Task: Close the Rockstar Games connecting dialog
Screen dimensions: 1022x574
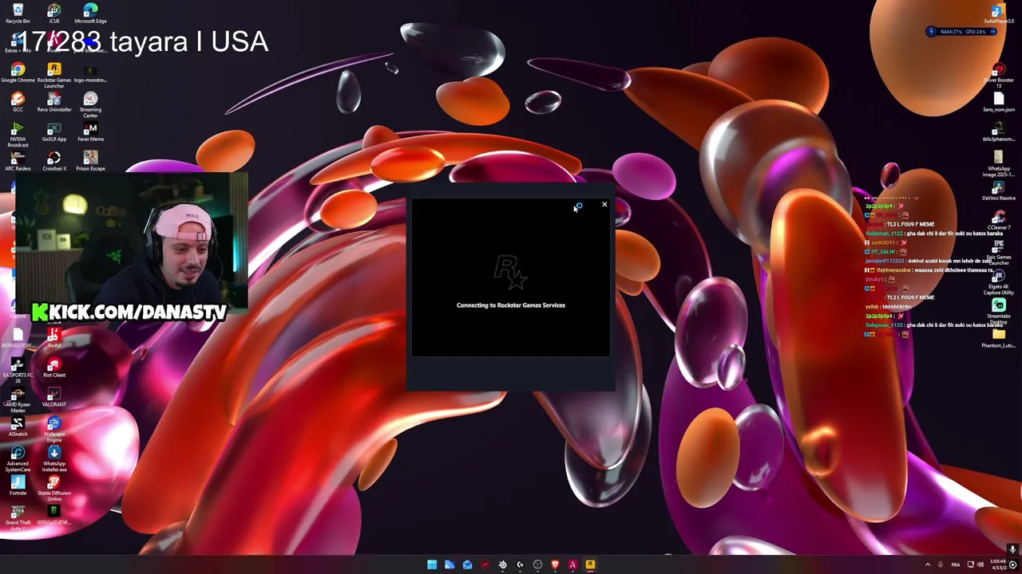Action: tap(604, 205)
